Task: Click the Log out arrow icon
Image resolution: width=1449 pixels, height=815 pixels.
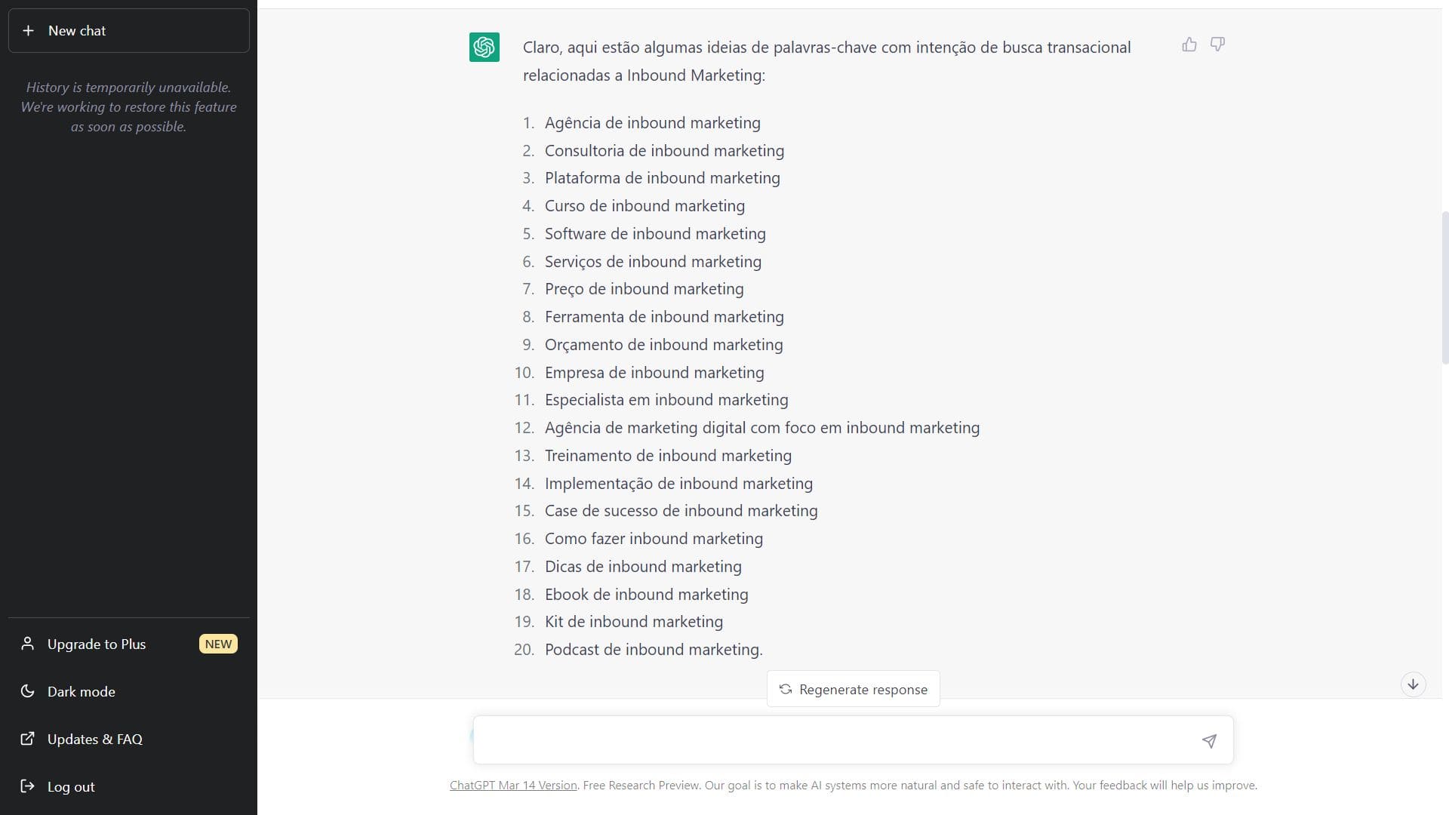Action: (x=28, y=786)
